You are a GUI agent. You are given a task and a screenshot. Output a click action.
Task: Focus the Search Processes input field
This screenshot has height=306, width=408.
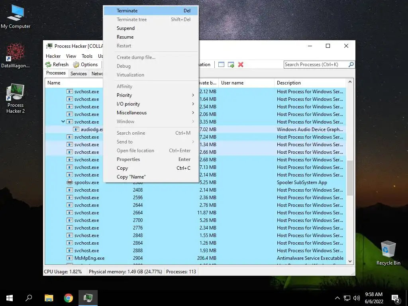click(x=316, y=65)
